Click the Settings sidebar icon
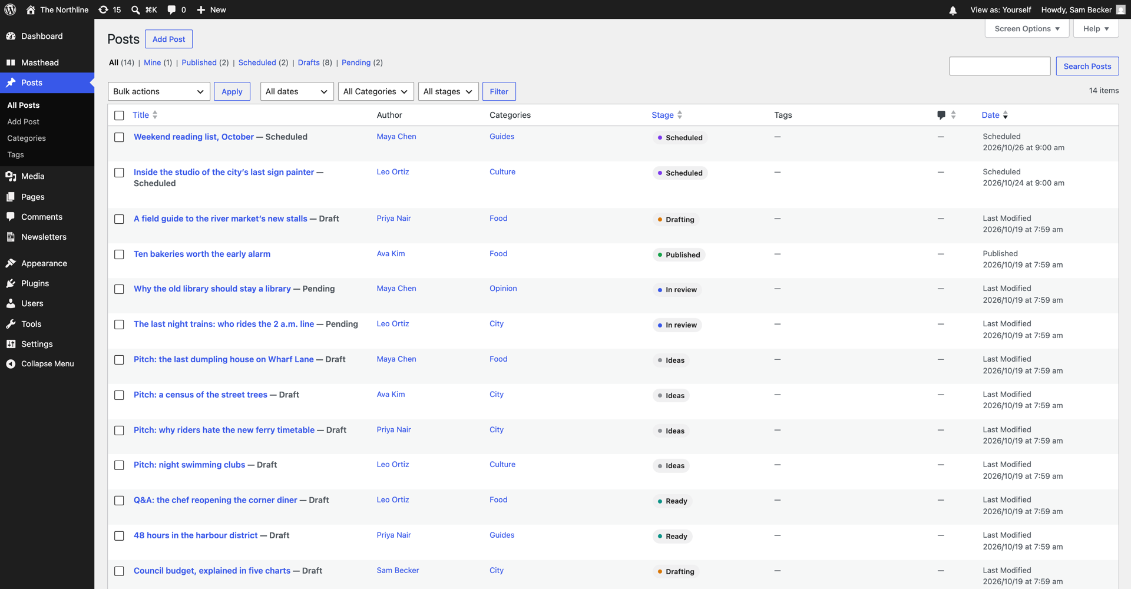Viewport: 1131px width, 589px height. [11, 344]
